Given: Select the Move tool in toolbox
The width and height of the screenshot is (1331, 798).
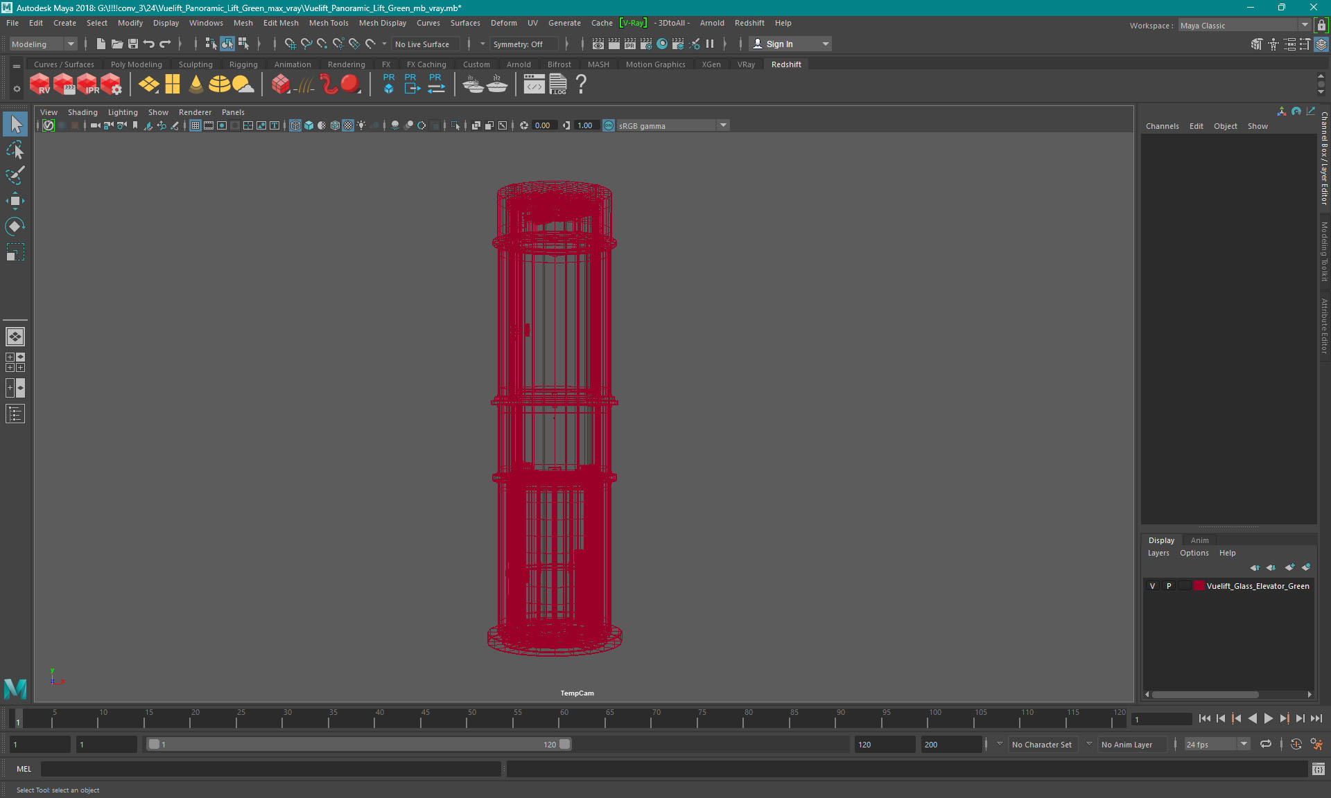Looking at the screenshot, I should tap(15, 201).
